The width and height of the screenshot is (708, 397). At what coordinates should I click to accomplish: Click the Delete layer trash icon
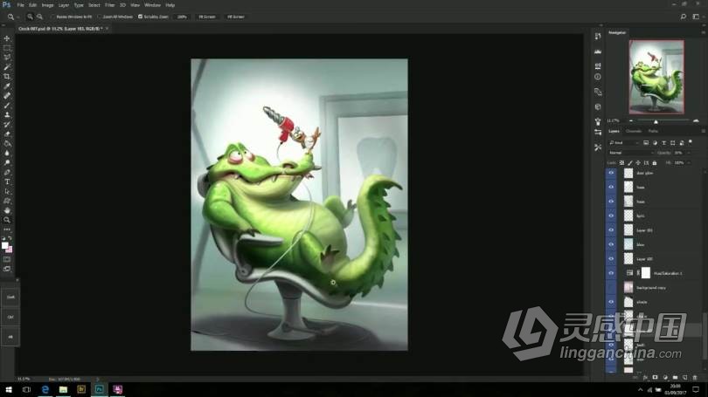pos(695,377)
